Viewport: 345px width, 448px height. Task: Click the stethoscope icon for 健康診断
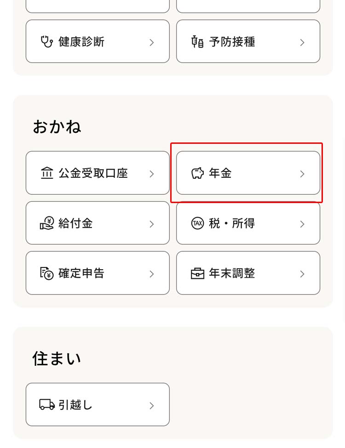pyautogui.click(x=46, y=42)
